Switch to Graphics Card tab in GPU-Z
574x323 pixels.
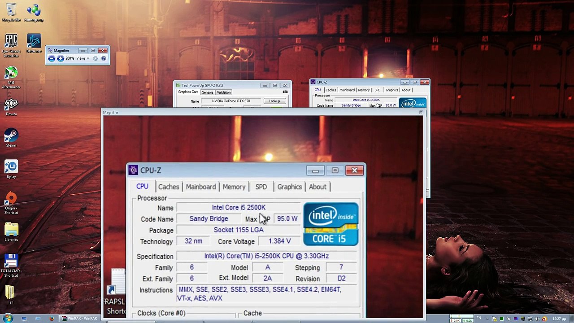point(188,92)
